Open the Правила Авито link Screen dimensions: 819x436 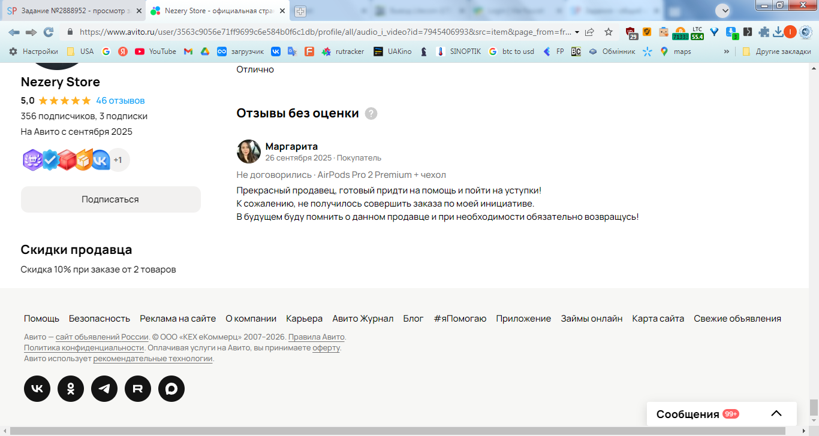coord(317,337)
